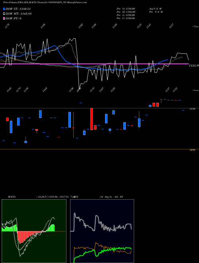The height and width of the screenshot is (263, 199).
Task: Click the 1140 low label
Action: point(9,90)
